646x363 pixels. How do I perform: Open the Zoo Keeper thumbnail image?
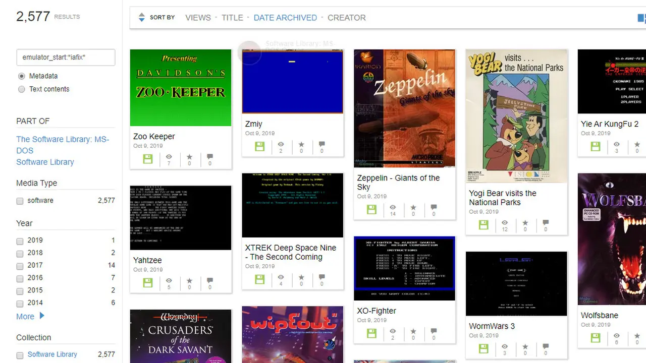(x=181, y=88)
